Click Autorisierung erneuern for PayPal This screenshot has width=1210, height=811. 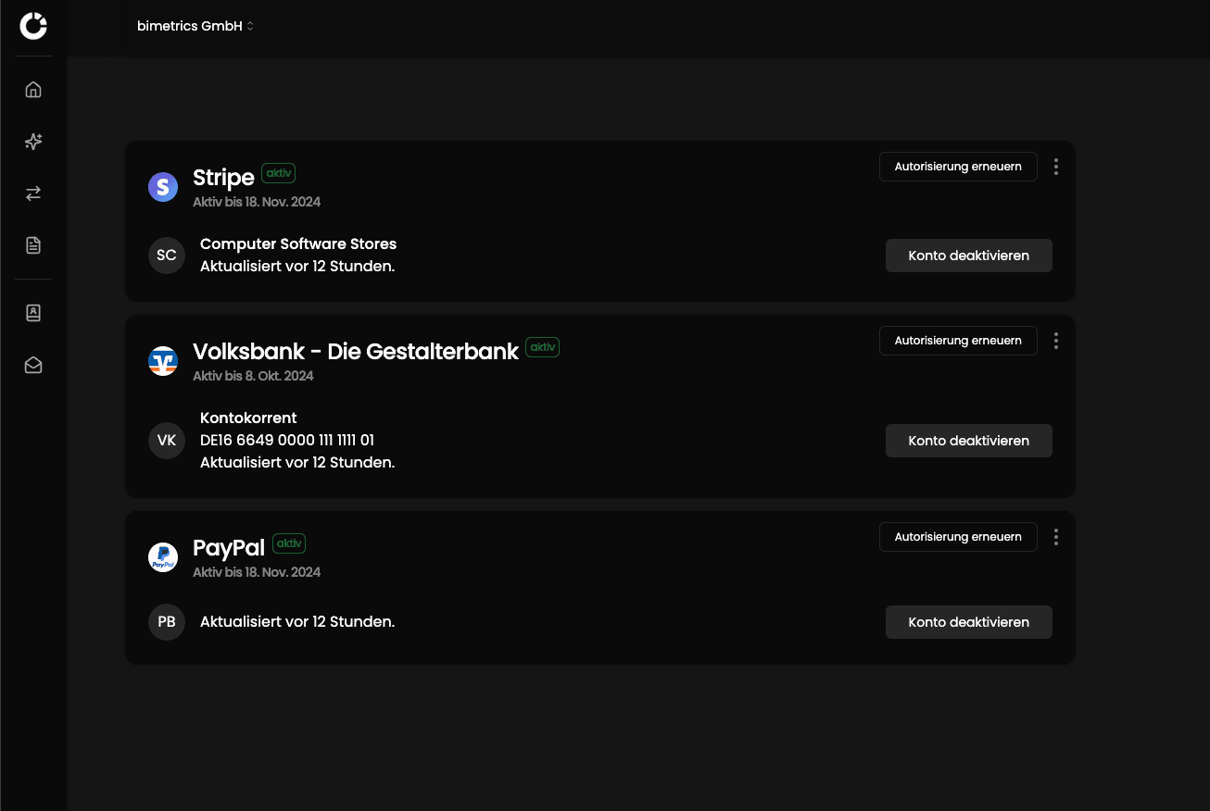(958, 536)
